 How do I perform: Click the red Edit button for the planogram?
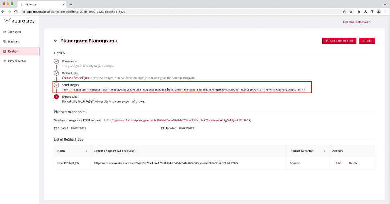pos(366,41)
